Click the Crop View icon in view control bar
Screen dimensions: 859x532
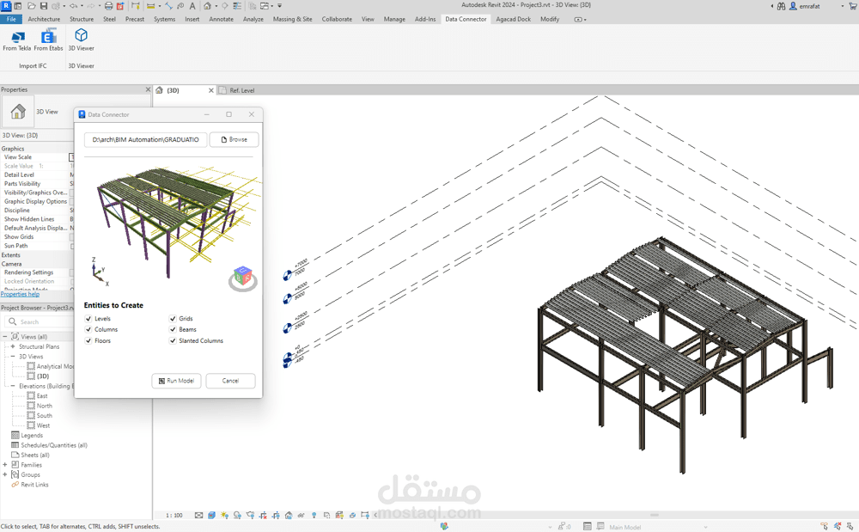262,515
